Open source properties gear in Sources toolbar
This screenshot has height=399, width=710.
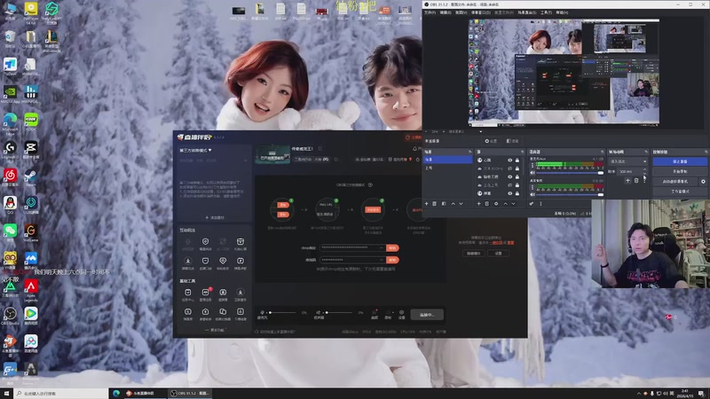coord(496,204)
